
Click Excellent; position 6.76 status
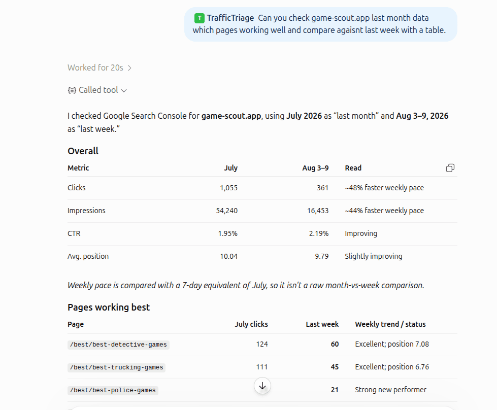pos(392,367)
